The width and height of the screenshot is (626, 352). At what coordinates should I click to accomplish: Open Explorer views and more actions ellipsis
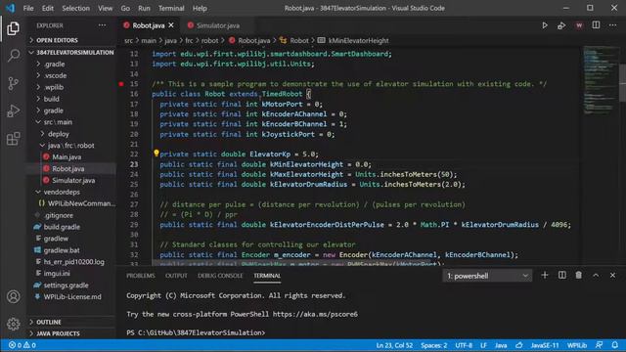[102, 25]
